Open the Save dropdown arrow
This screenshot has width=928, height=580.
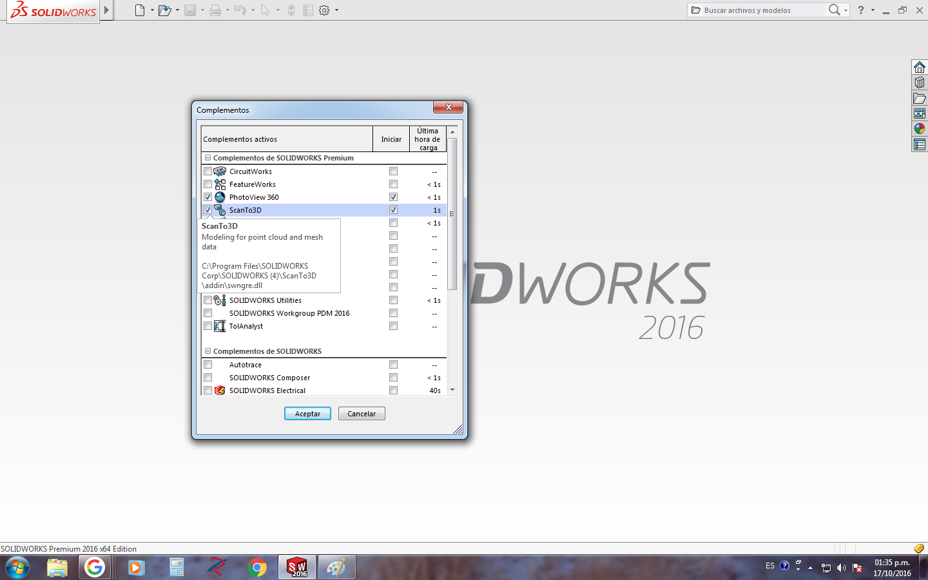(202, 10)
